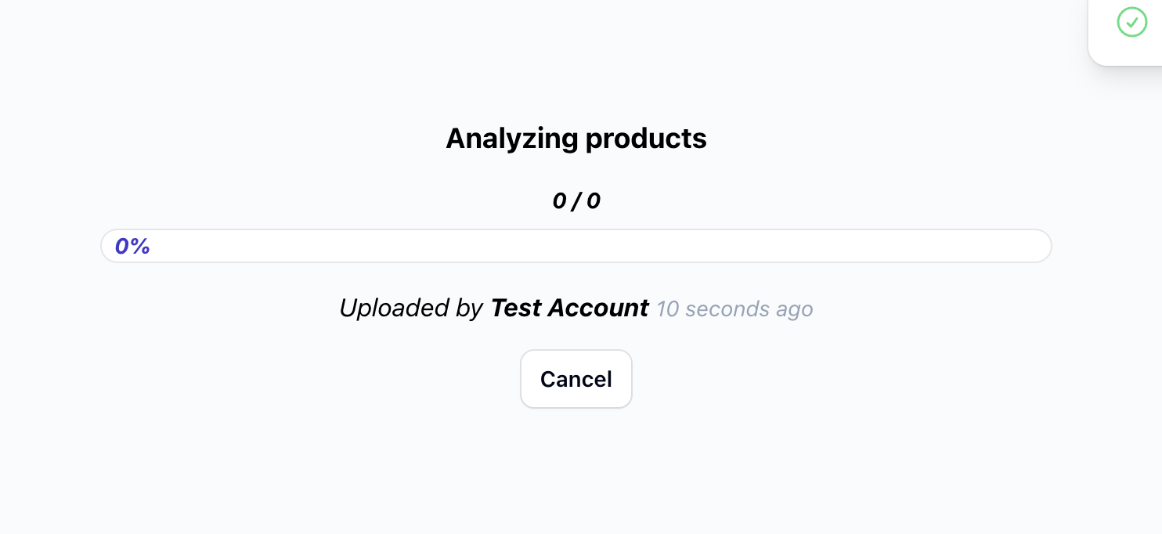Click the word Test in the uploader name
This screenshot has width=1162, height=534.
coord(516,308)
